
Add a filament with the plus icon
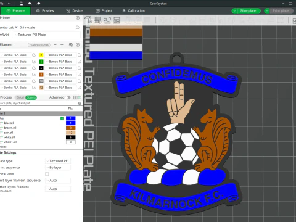point(55,44)
